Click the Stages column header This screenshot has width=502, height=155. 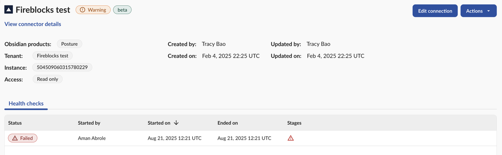[x=294, y=123]
